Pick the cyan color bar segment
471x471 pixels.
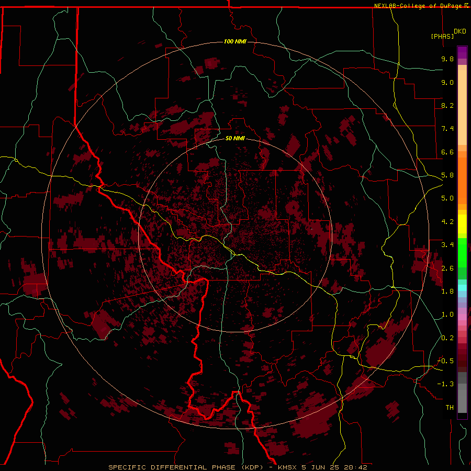pyautogui.click(x=462, y=287)
